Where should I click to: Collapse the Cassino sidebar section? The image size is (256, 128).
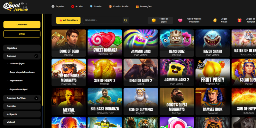coord(36,56)
